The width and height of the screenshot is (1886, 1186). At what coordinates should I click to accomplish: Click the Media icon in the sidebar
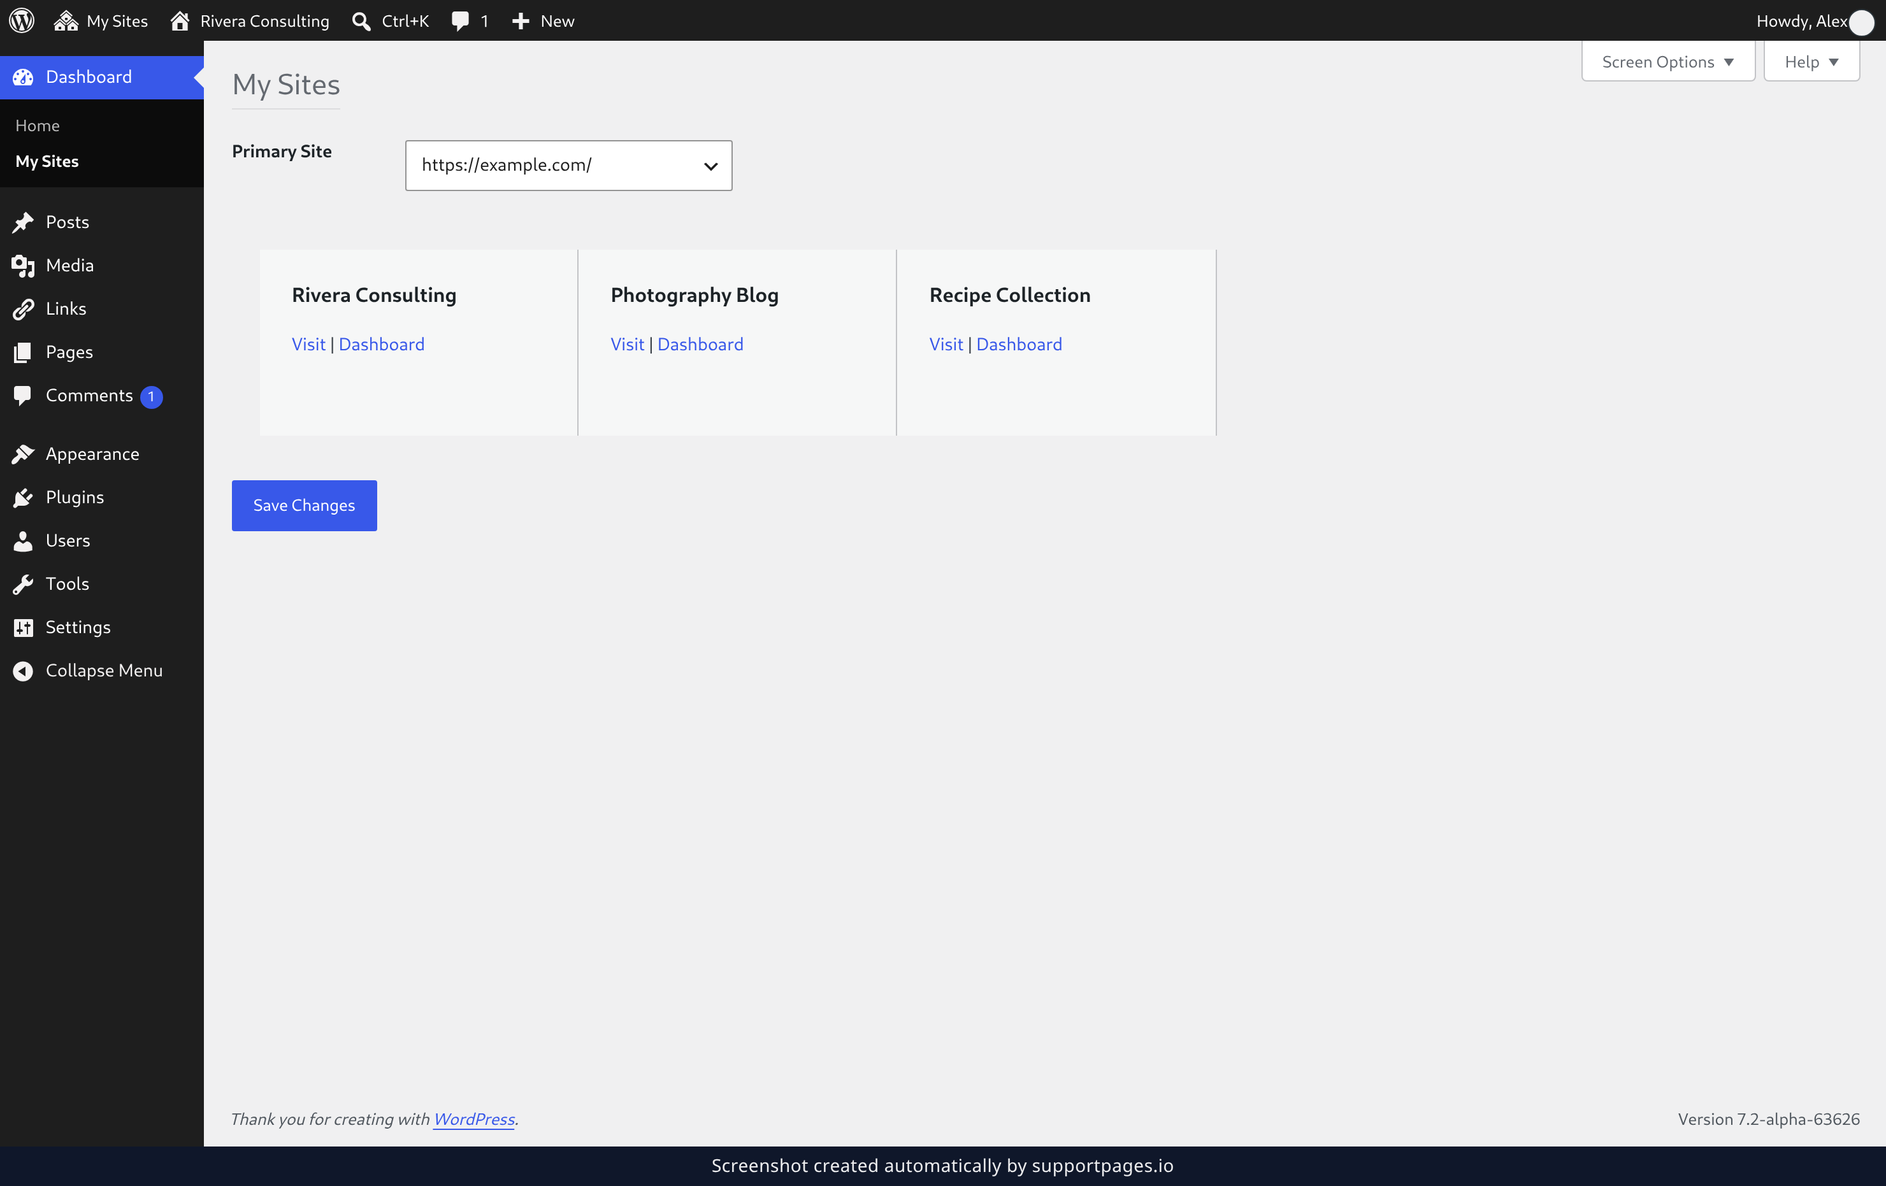pos(23,266)
